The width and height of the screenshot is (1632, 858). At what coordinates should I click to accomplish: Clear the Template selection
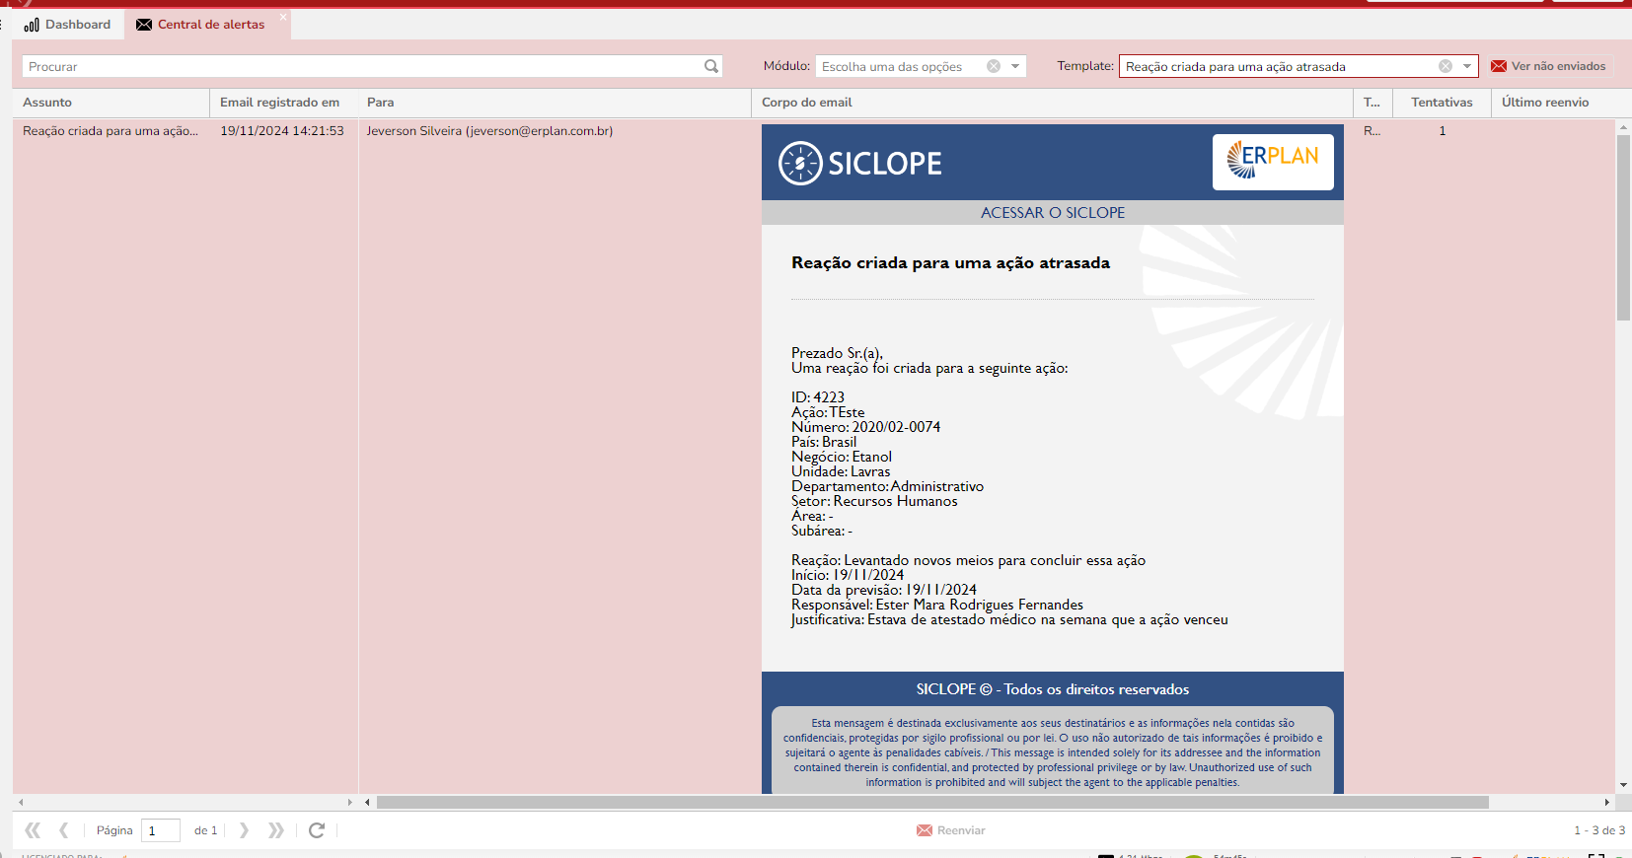[1446, 66]
